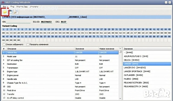Click the save diskette toolbar icon
Image resolution: width=173 pixels, height=101 pixels.
click(x=11, y=12)
